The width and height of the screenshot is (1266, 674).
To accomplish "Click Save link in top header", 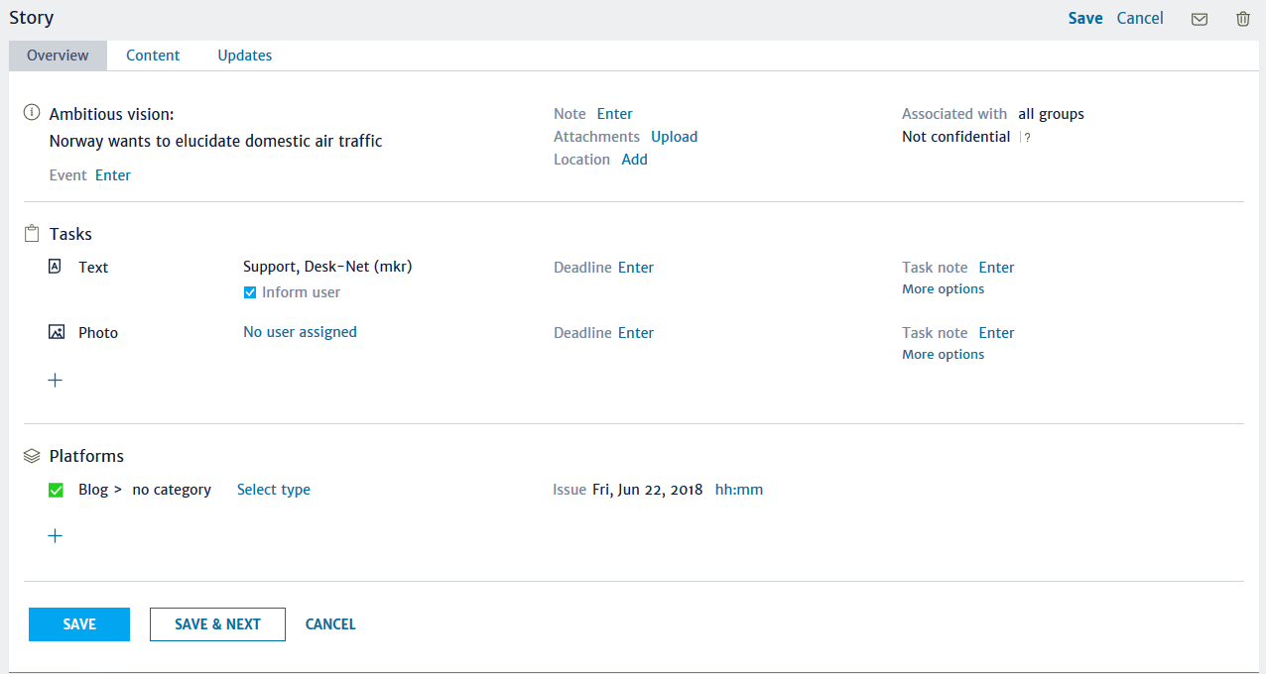I will (x=1085, y=18).
